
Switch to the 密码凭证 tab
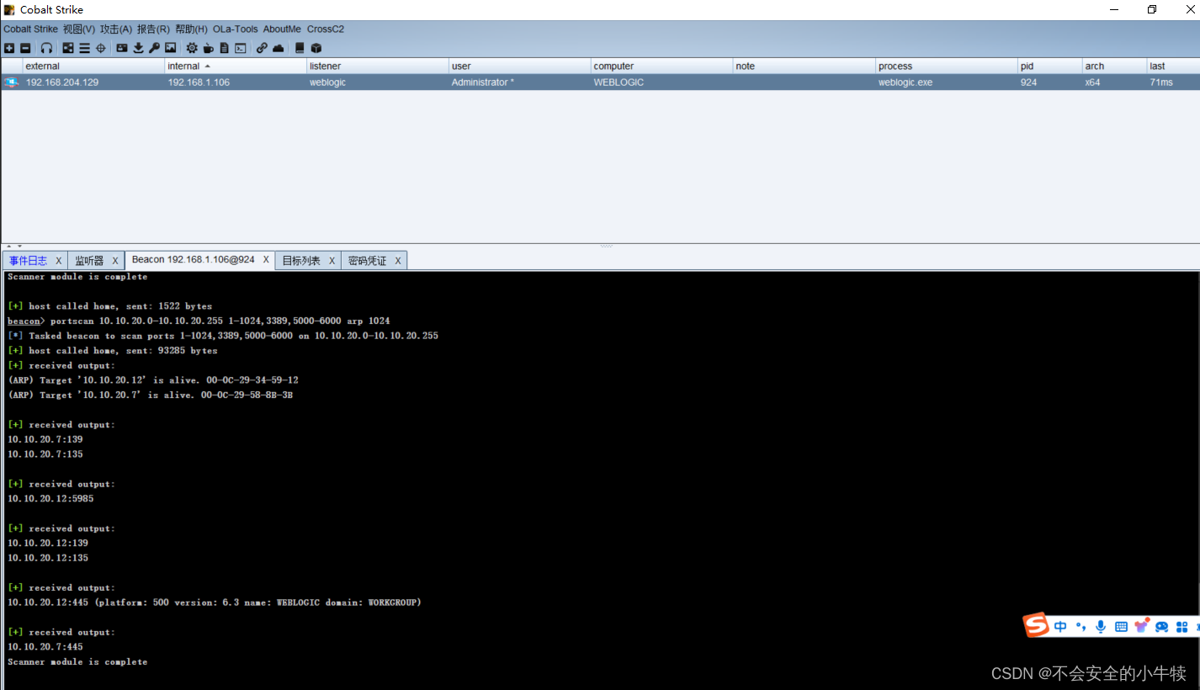[x=367, y=261]
